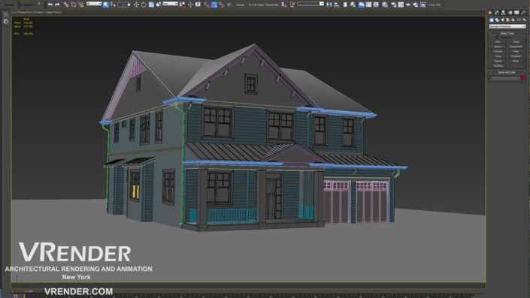Activate the Select and Rotate tool
Viewport: 530px width, 298px height.
[144, 5]
